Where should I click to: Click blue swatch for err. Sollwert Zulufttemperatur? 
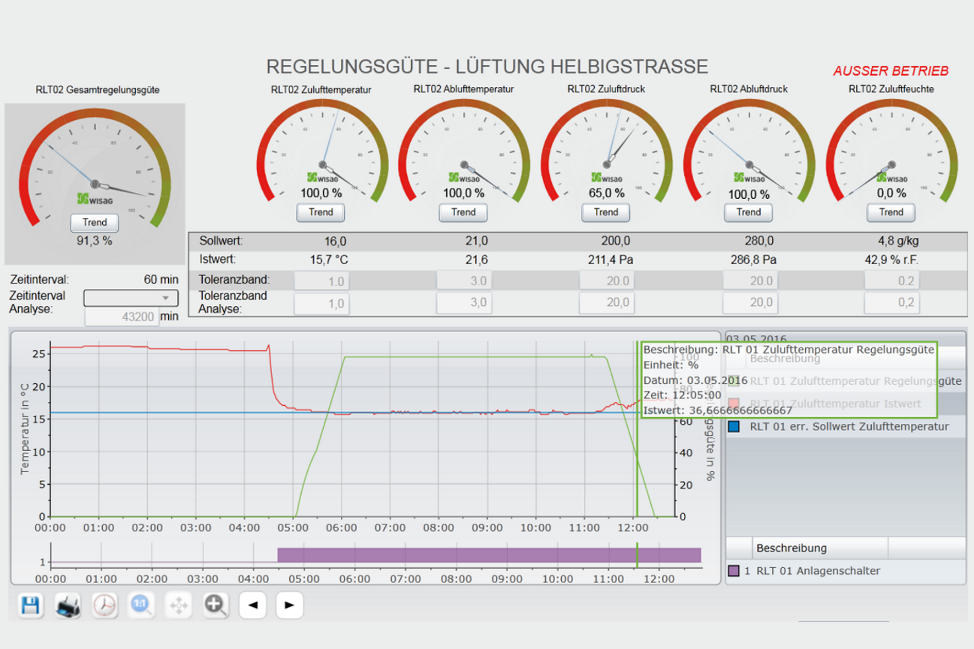tap(734, 427)
